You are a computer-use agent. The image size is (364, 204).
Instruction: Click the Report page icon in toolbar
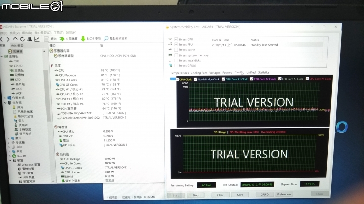(47, 39)
